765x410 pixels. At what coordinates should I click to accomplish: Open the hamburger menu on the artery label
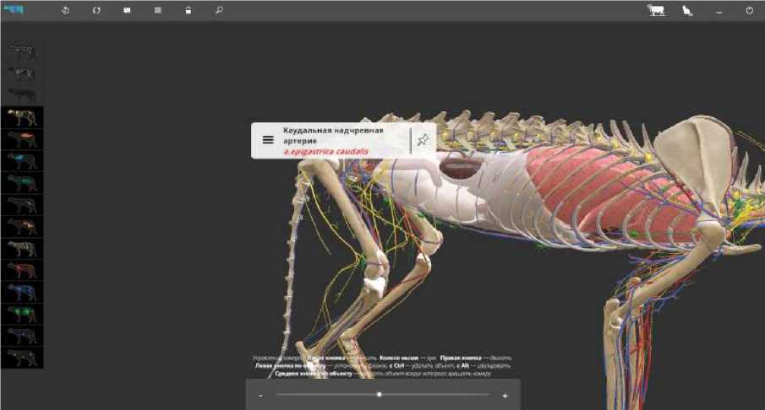tap(268, 140)
